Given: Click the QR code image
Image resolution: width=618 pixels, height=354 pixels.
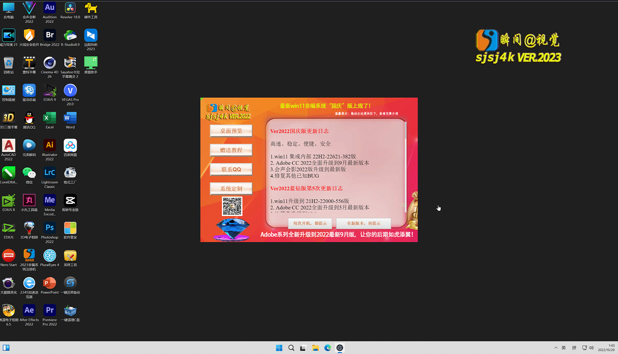Looking at the screenshot, I should (x=232, y=206).
